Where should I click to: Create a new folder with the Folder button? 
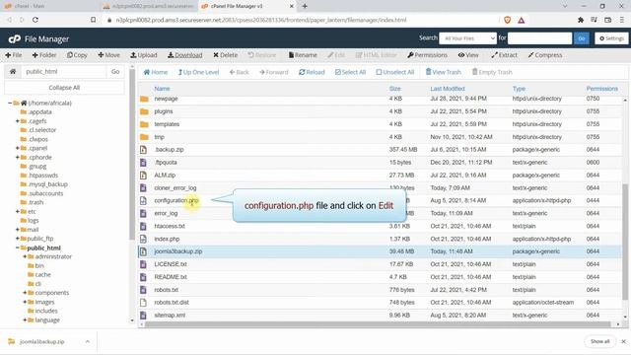tap(43, 55)
